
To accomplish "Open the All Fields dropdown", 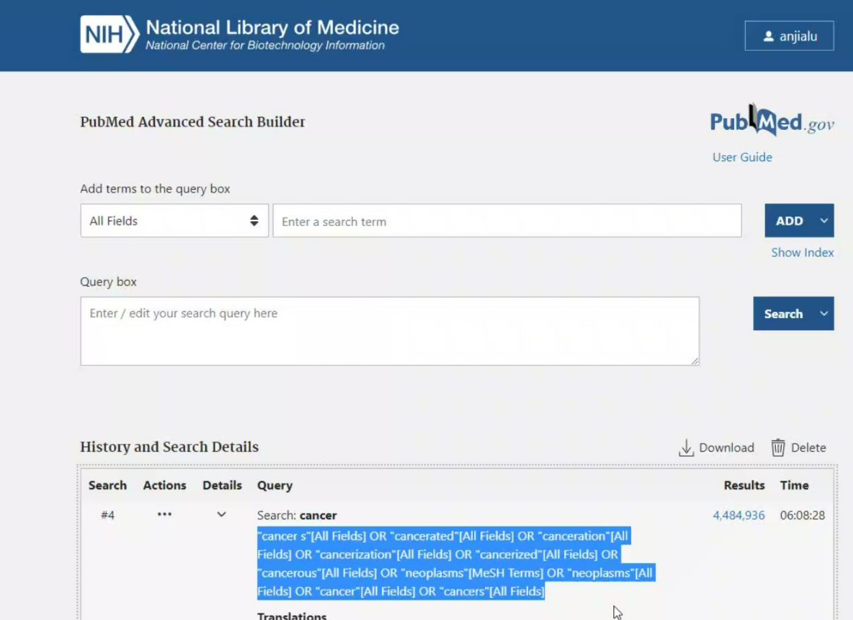I will click(x=174, y=221).
